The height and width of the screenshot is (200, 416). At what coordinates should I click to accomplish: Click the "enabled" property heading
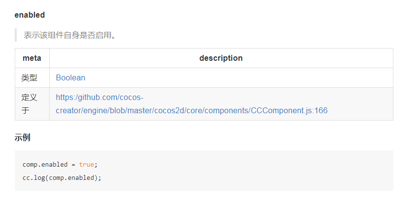(x=30, y=15)
